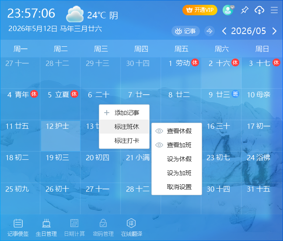Select May 1 劳动 holiday cell
Viewport: 283px width, 241px height.
[181, 73]
